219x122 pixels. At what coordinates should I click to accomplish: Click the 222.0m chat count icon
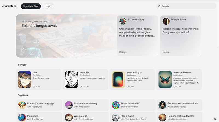81,86
